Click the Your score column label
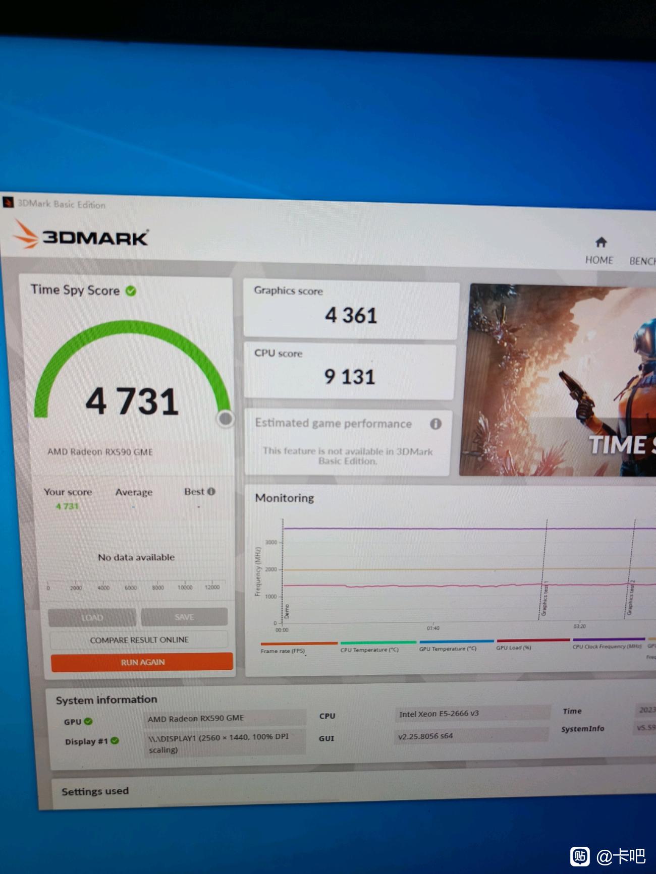Image resolution: width=656 pixels, height=874 pixels. [68, 492]
